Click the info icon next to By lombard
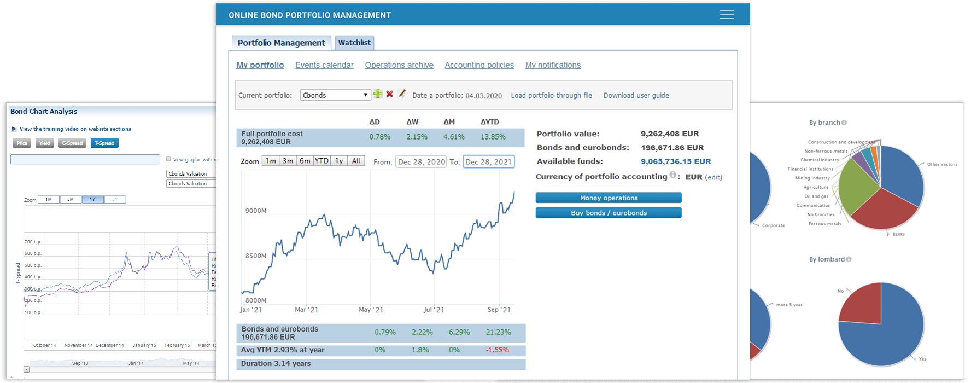The image size is (971, 383). click(849, 259)
